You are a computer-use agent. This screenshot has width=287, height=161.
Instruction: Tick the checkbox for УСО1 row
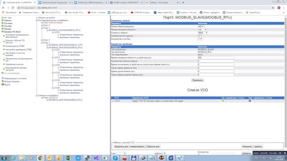113,101
